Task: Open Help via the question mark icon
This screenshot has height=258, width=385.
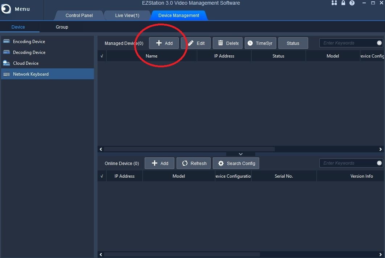Action: point(352,3)
